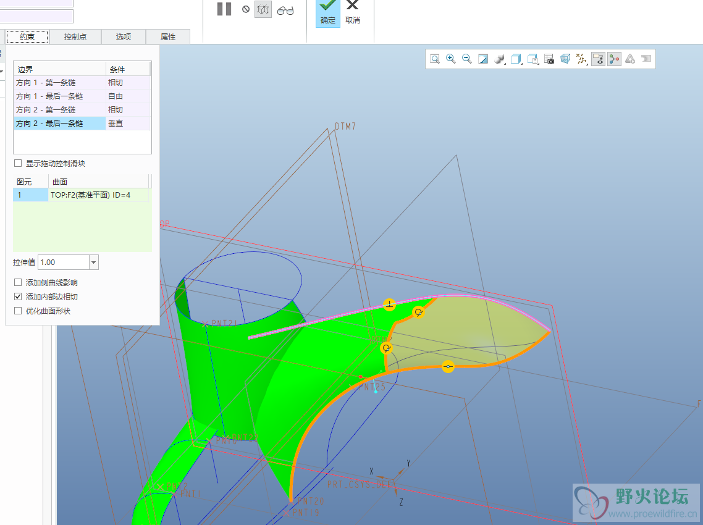The width and height of the screenshot is (703, 525).
Task: Enable 优化曲面形状 checkbox
Action: [x=18, y=311]
